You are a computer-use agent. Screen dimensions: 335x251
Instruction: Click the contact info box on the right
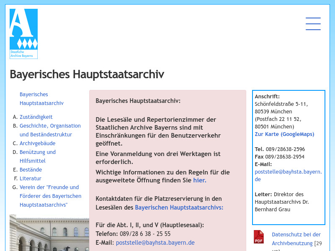[x=288, y=157]
